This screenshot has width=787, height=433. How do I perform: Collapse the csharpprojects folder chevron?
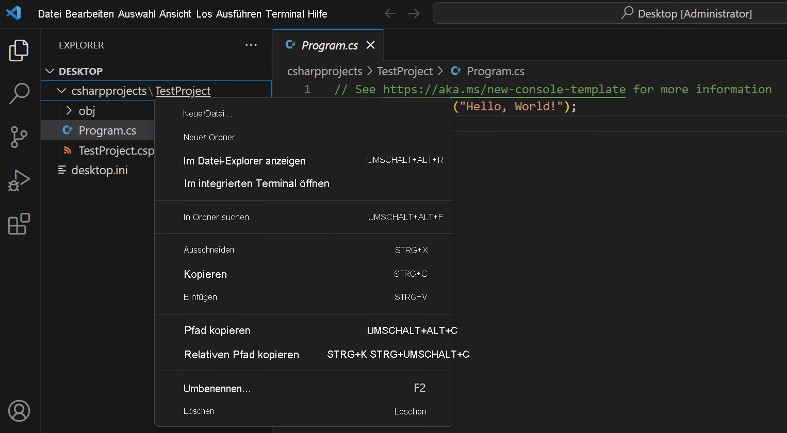(x=61, y=91)
